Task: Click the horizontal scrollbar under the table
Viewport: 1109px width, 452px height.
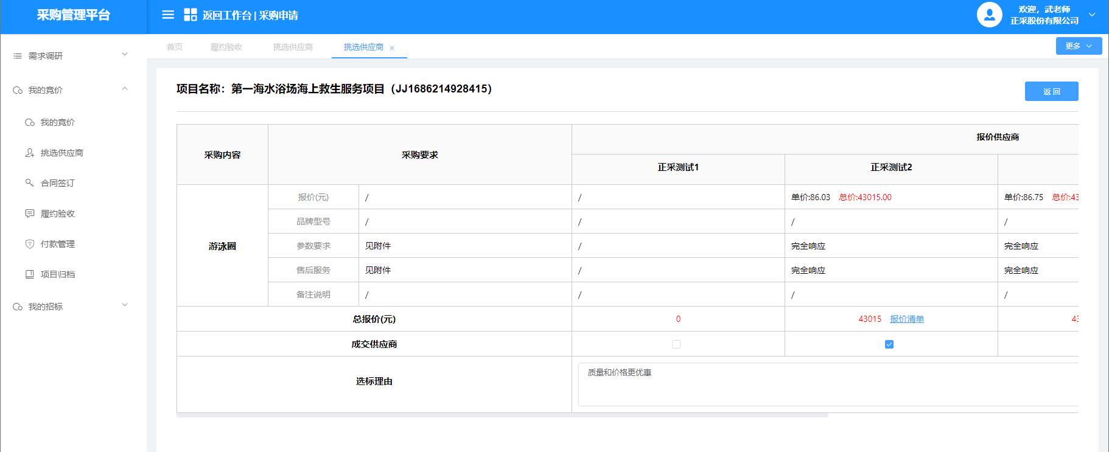Action: (502, 415)
